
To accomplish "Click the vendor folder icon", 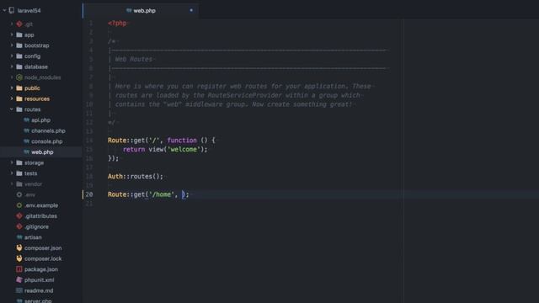I will tap(19, 183).
